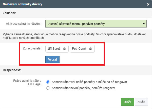
Task: Save settings with the Uložit button
Action: coord(127,102)
